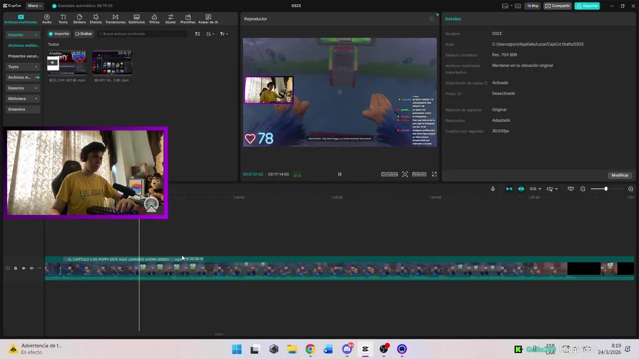
Task: Open Google Chrome from the taskbar
Action: tap(310, 349)
